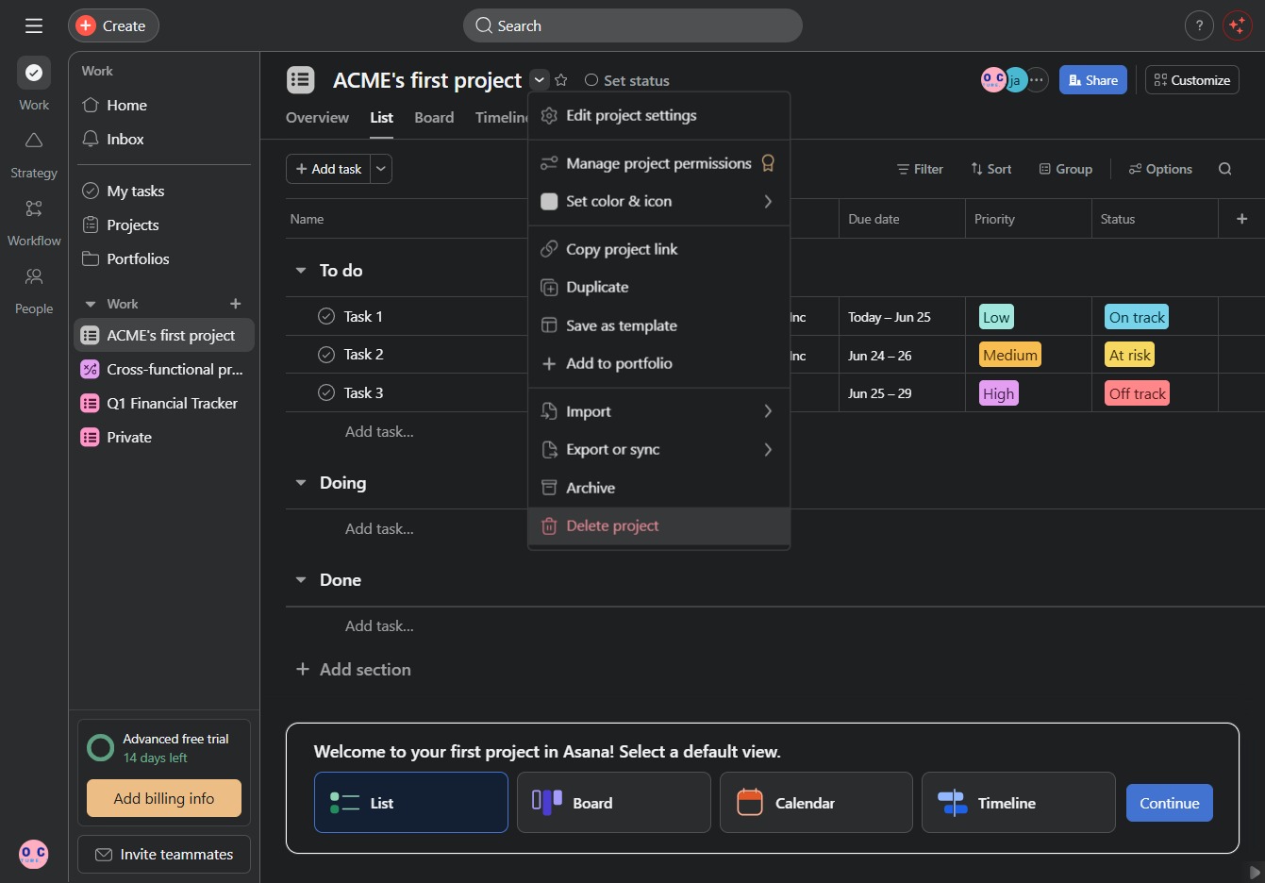
Task: Click the Low priority tag
Action: point(996,317)
